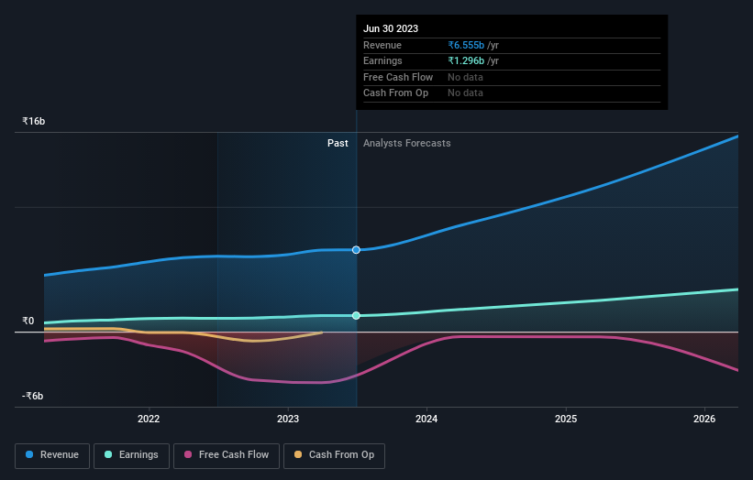Click the tooltip's Cash From Op row label
Viewport: 753px width, 480px height.
click(395, 93)
